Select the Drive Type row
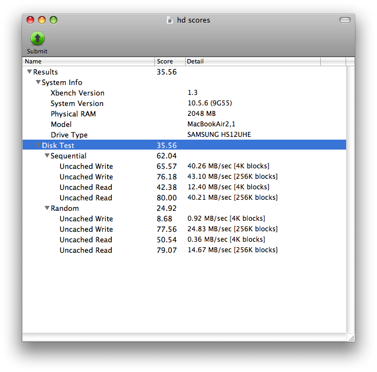The width and height of the screenshot is (377, 372). pos(185,135)
